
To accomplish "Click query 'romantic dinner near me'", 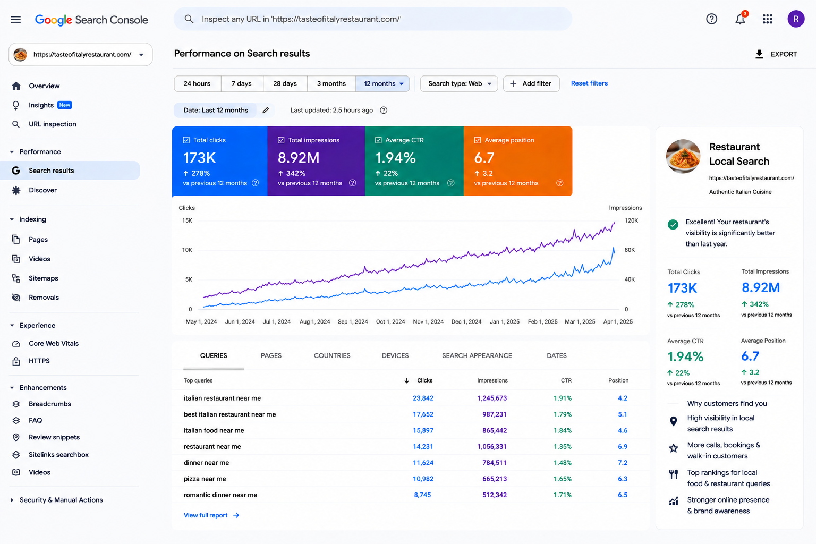I will [220, 495].
